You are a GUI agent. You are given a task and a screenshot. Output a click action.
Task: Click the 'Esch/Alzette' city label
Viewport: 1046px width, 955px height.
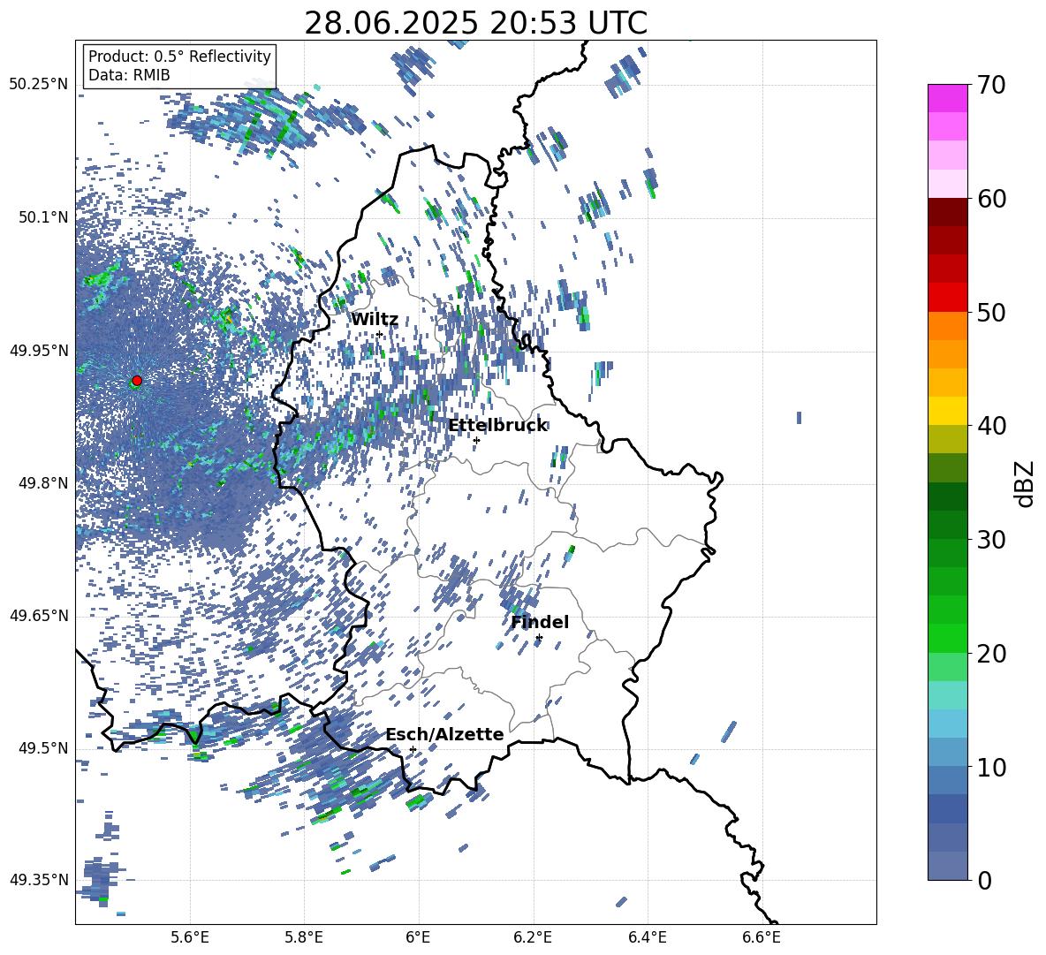(x=444, y=734)
